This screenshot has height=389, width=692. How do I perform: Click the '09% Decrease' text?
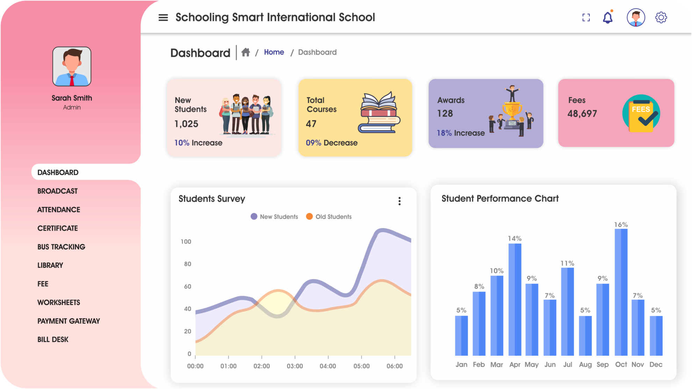click(x=332, y=143)
